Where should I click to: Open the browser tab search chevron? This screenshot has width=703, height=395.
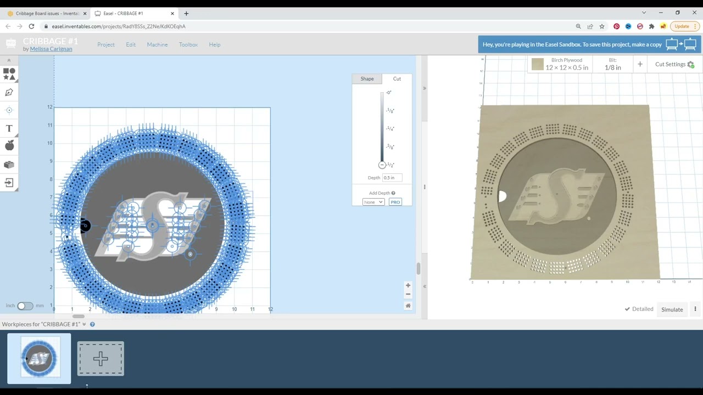pyautogui.click(x=644, y=13)
